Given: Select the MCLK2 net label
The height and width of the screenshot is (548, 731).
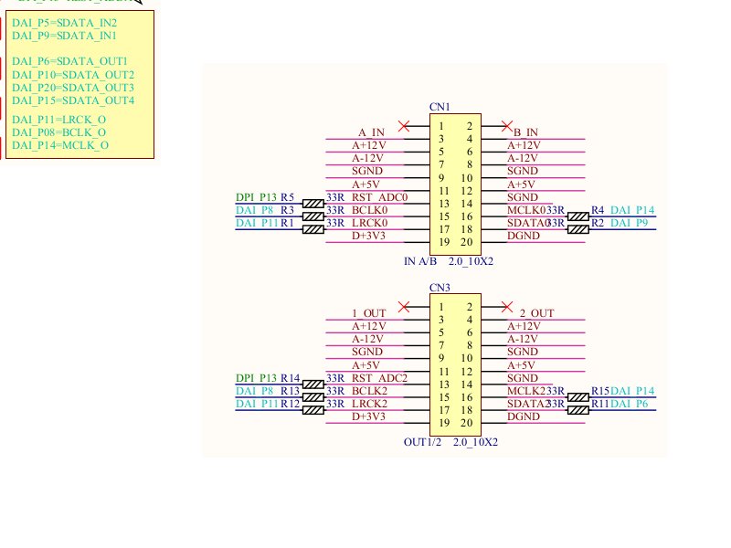Looking at the screenshot, I should coord(526,391).
